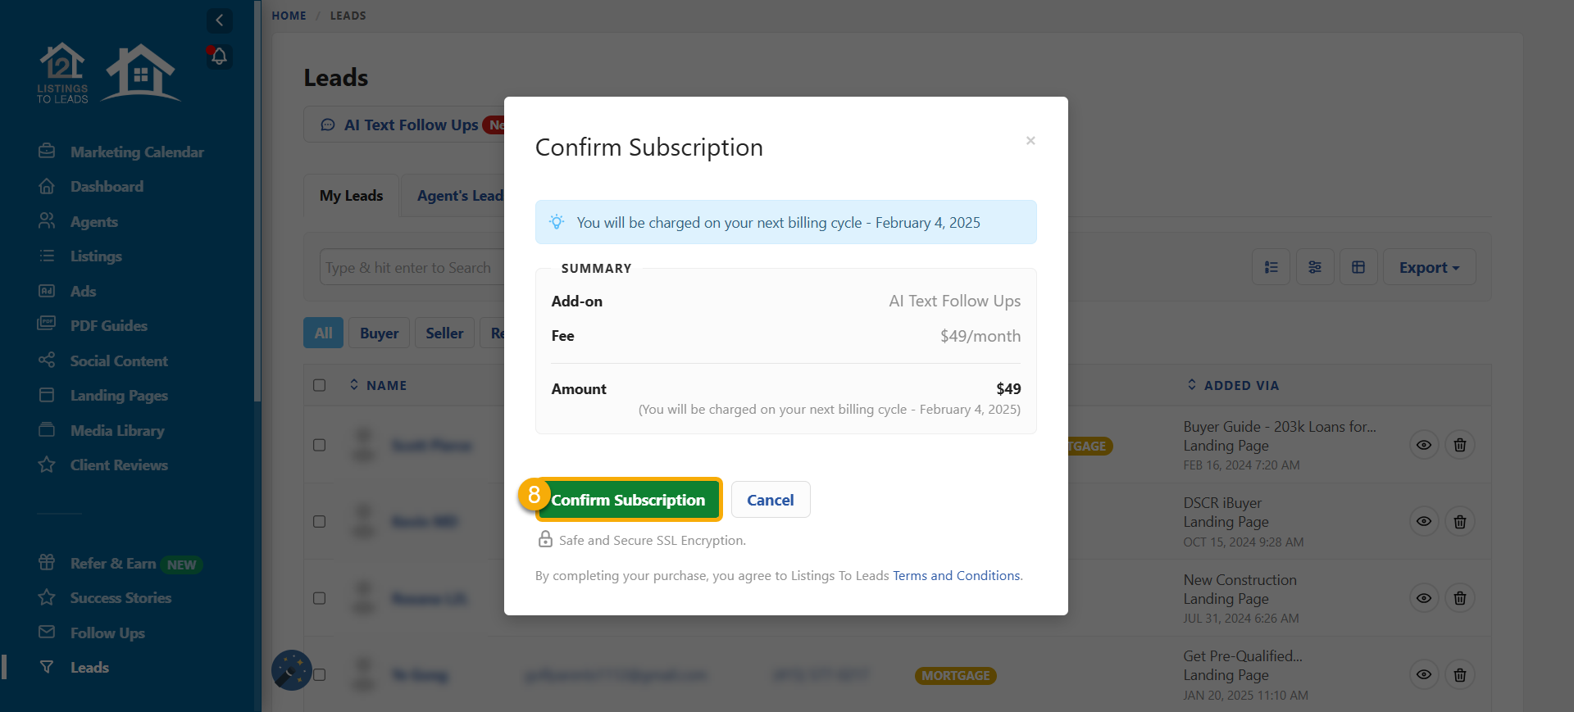Viewport: 1574px width, 712px height.
Task: Click the list view icon in toolbar
Action: pos(1271,267)
